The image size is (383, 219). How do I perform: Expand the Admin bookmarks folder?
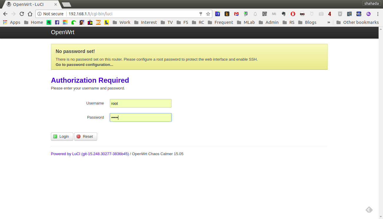268,22
